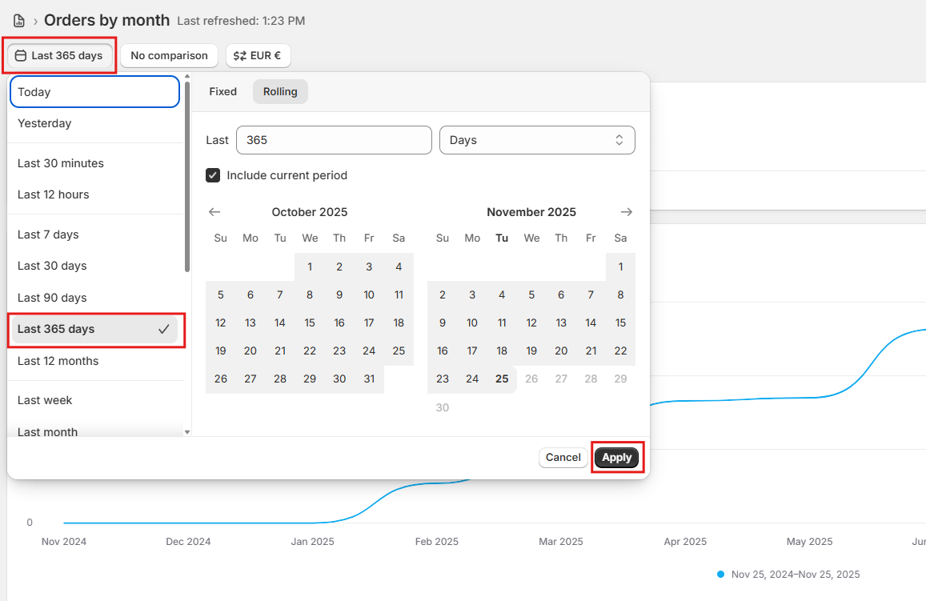Go to previous month with left arrow

(214, 212)
